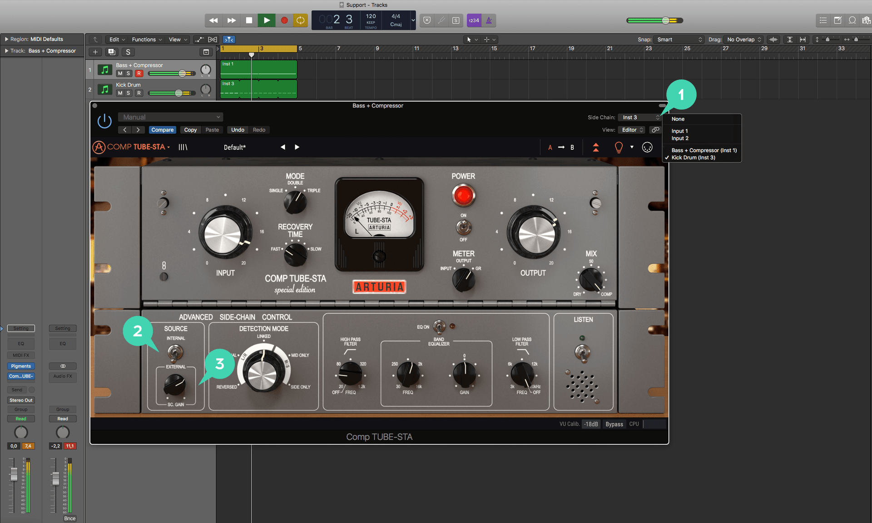The height and width of the screenshot is (523, 872).
Task: Go to next setting with right chevron
Action: [x=138, y=130]
